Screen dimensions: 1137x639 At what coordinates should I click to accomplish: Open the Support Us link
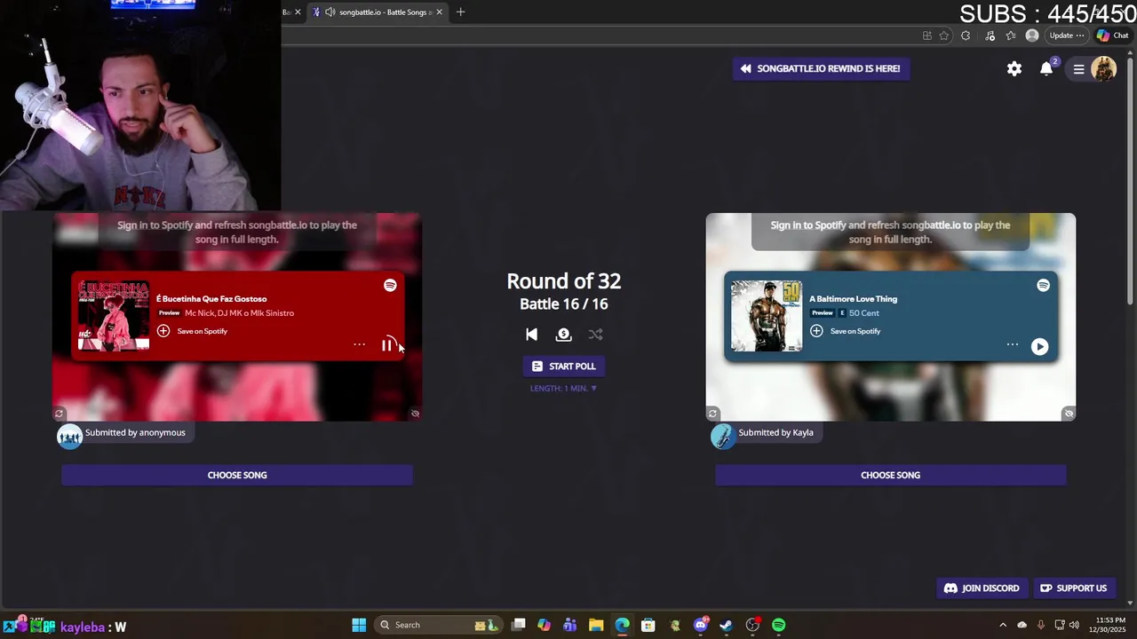coord(1073,588)
